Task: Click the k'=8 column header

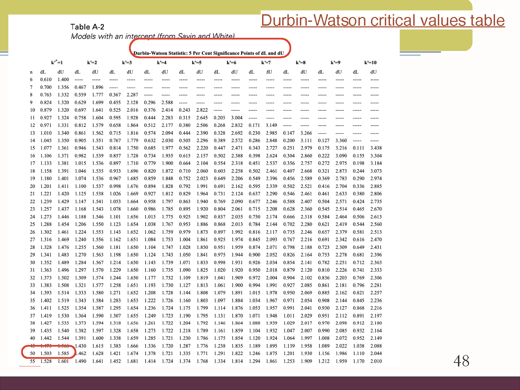Action: [301, 62]
